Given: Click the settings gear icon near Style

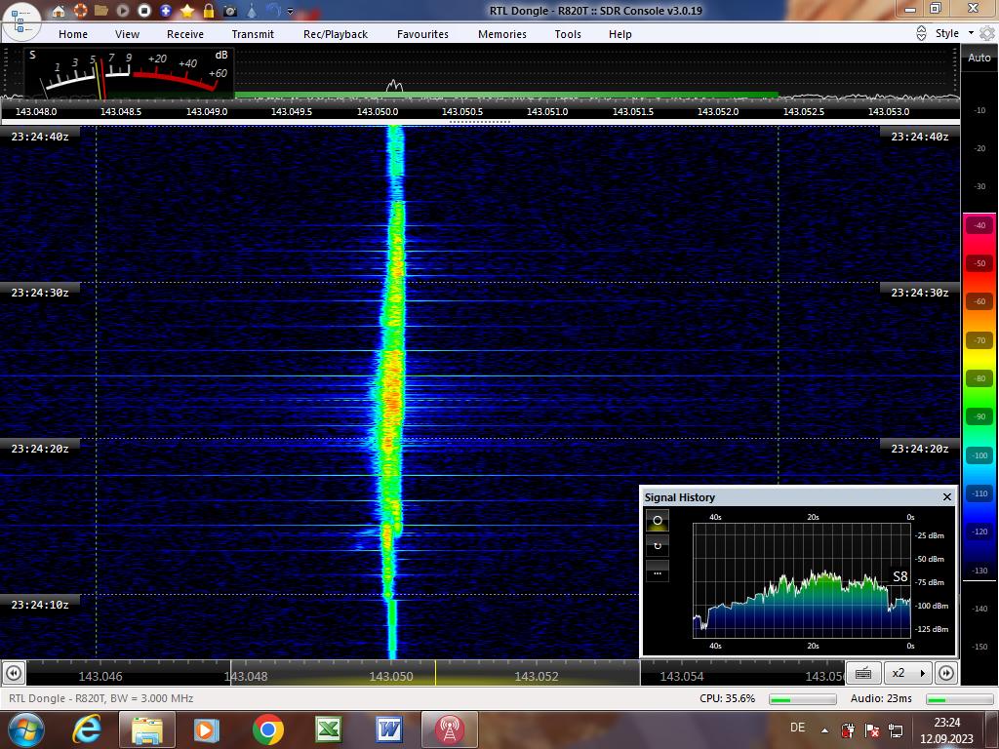Looking at the screenshot, I should coord(987,33).
